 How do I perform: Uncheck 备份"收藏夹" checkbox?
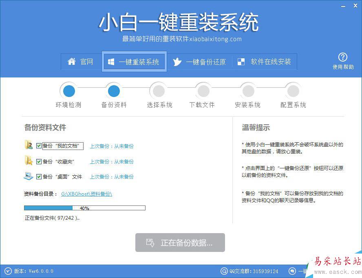[x=39, y=162]
